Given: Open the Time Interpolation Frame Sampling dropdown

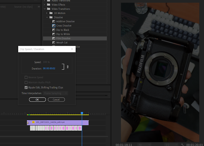Looking at the screenshot, I should pos(55,93).
